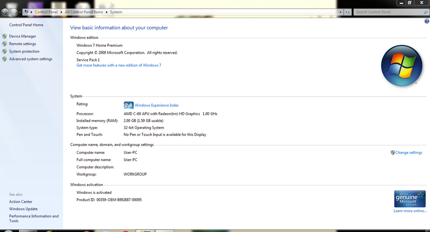Open Remote settings

23,44
